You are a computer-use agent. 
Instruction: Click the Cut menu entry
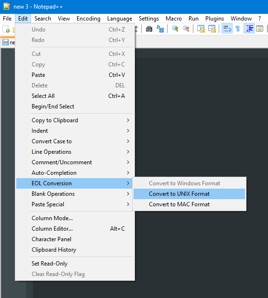coord(74,54)
